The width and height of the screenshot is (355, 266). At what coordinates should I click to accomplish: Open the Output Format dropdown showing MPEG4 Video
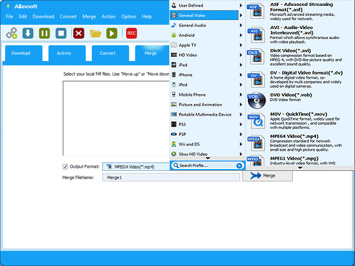(136, 167)
